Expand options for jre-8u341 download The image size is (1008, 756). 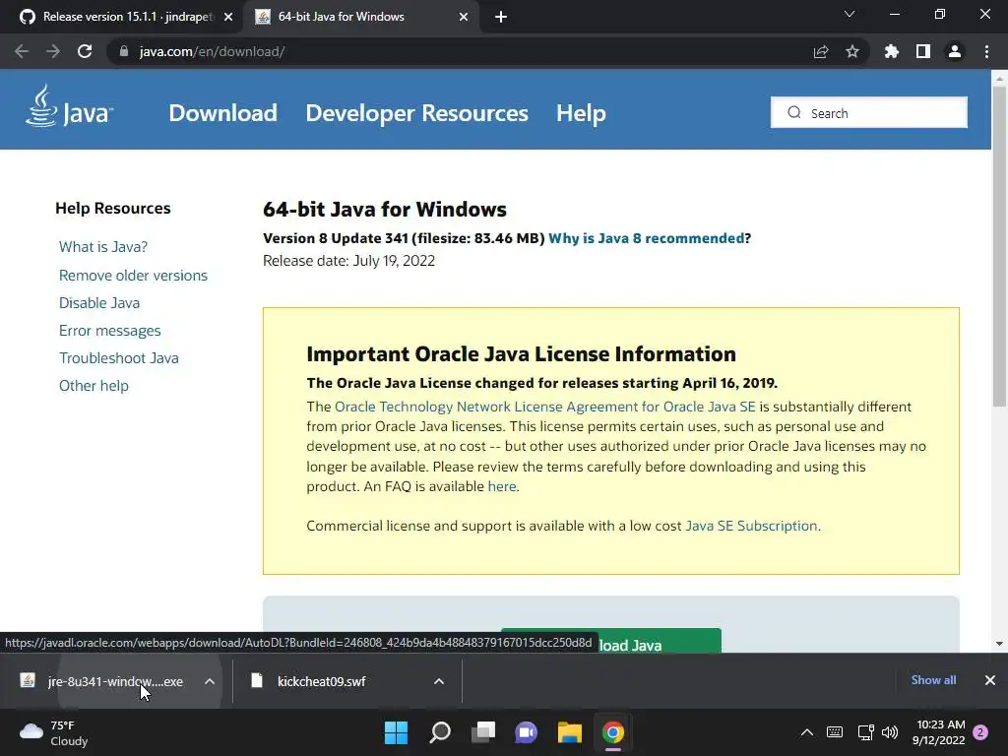point(210,681)
